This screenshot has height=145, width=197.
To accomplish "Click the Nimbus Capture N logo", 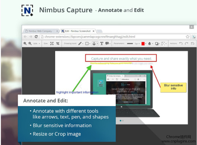I will point(27,11).
